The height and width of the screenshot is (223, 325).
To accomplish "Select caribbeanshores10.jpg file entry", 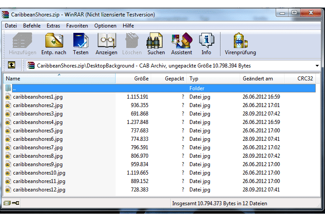I will point(39,173).
